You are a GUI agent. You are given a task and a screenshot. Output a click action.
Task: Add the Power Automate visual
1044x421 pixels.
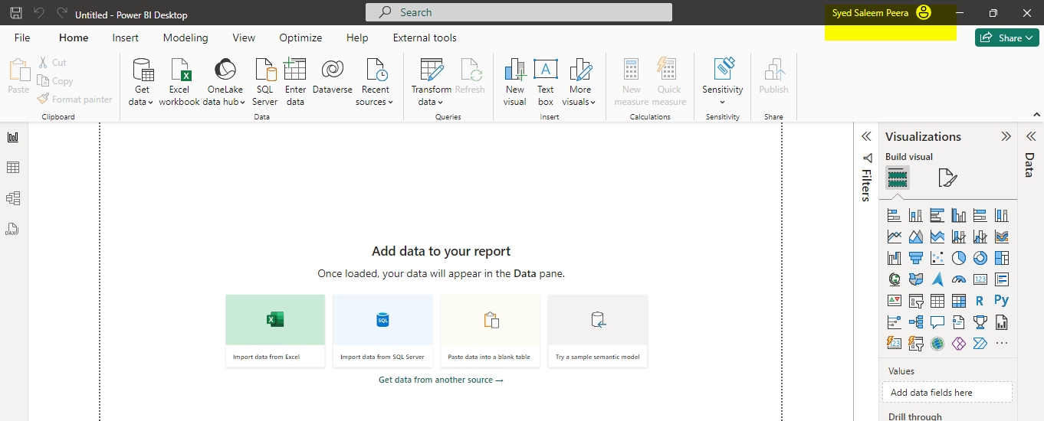(980, 344)
